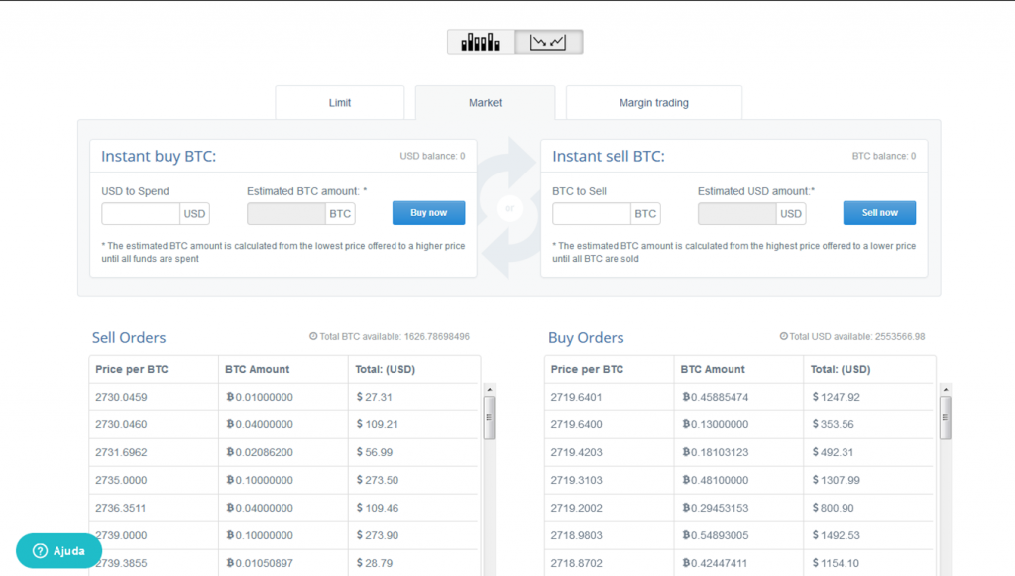Select buy order price 2719.2002
Viewport: 1015px width, 576px height.
pos(577,508)
